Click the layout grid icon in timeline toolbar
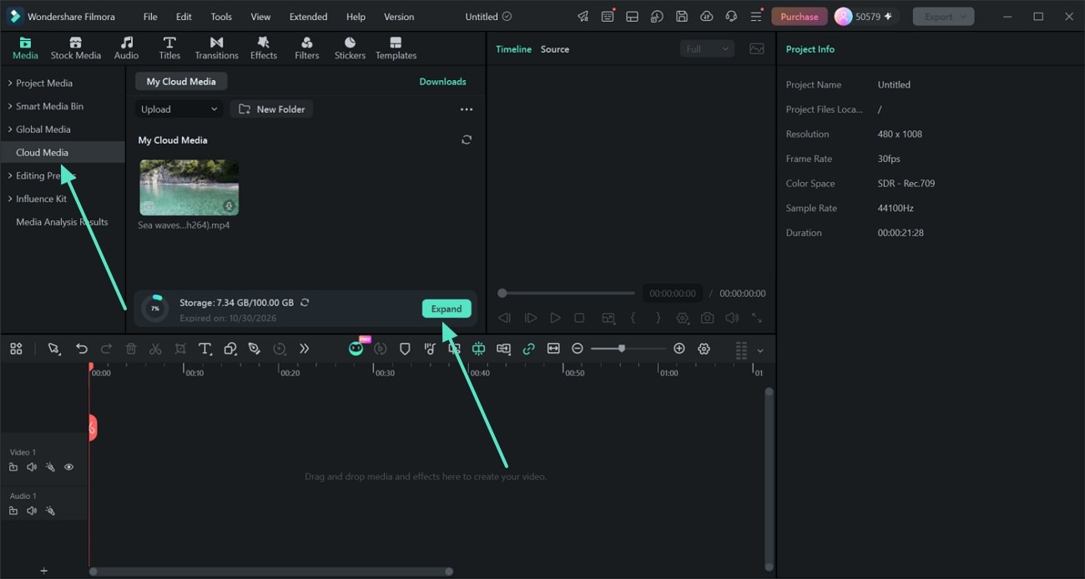Image resolution: width=1085 pixels, height=579 pixels. (16, 349)
